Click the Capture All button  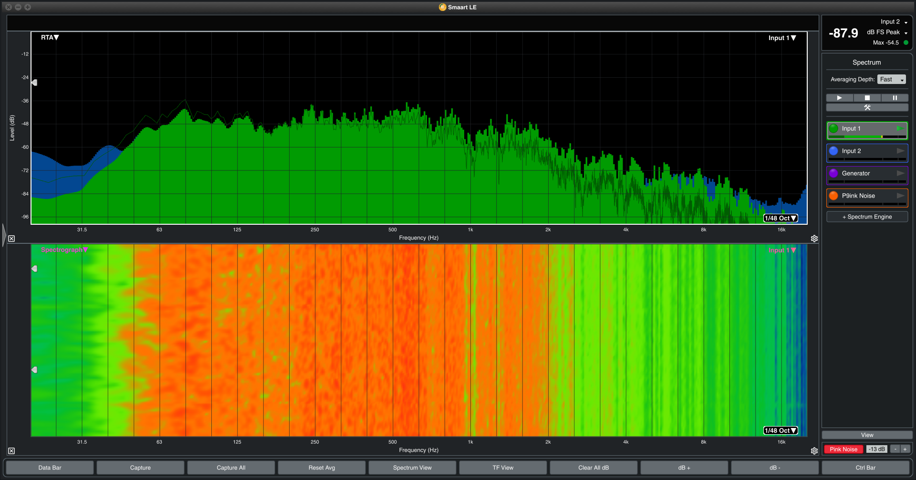point(231,468)
